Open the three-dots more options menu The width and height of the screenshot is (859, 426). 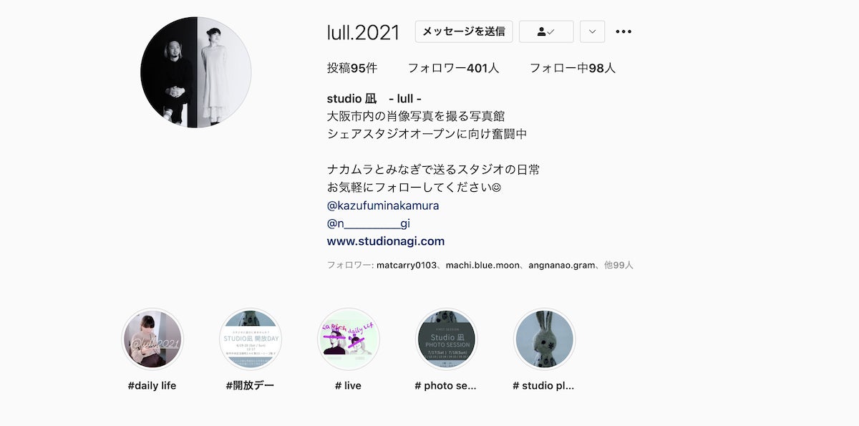(x=623, y=32)
